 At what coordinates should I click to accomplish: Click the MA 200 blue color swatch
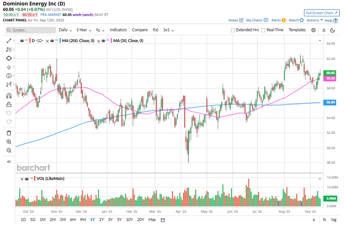[x=60, y=41]
